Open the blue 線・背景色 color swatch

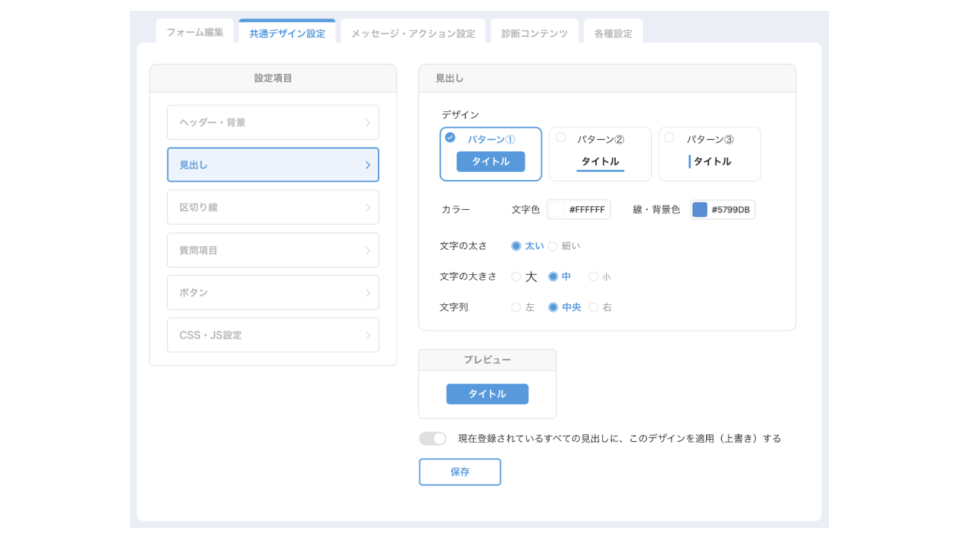pyautogui.click(x=700, y=210)
